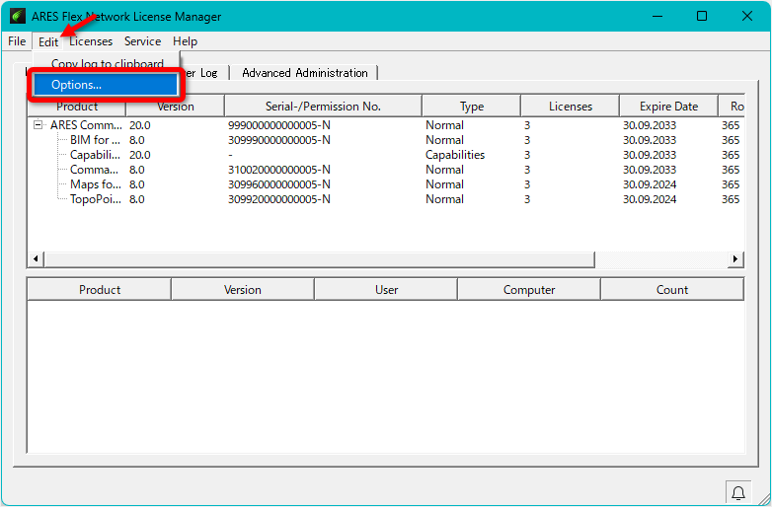Screen dimensions: 772x507
Task: Click the Computer column header in lower table
Action: tap(529, 290)
